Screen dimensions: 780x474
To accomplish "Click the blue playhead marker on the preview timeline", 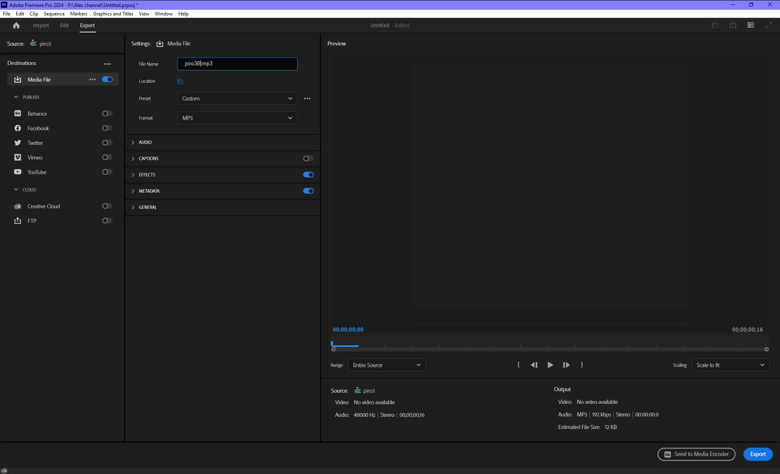I will click(x=332, y=343).
